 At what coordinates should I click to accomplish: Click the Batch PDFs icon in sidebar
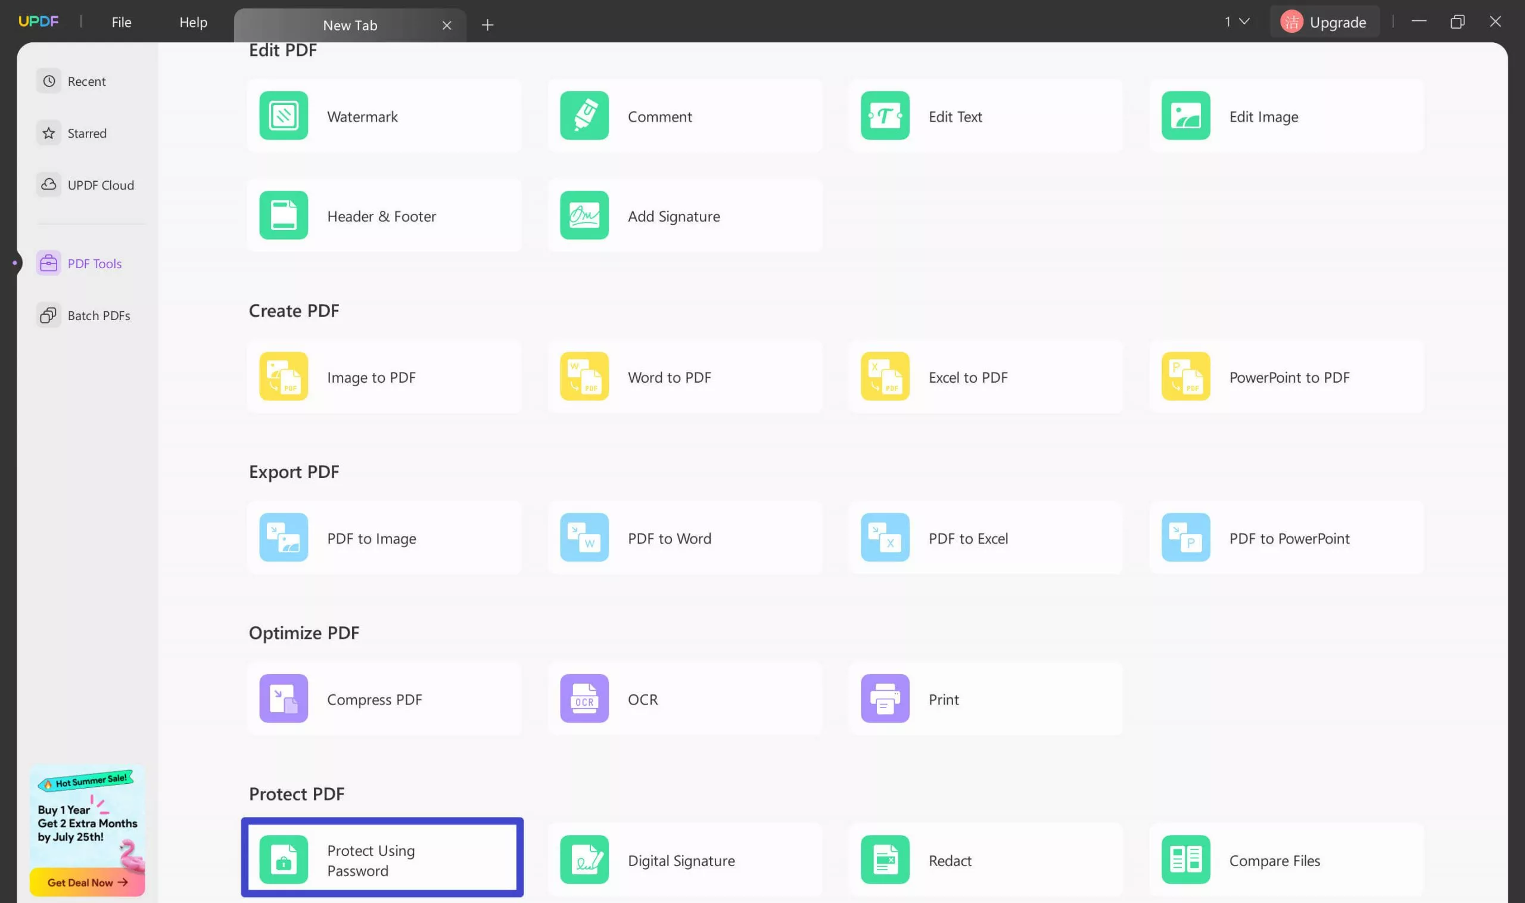(x=49, y=315)
